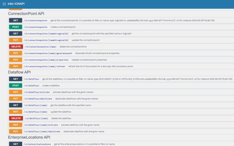Click 'get all the connectionpoints' description text
234x146 pixels.
pyautogui.click(x=132, y=20)
